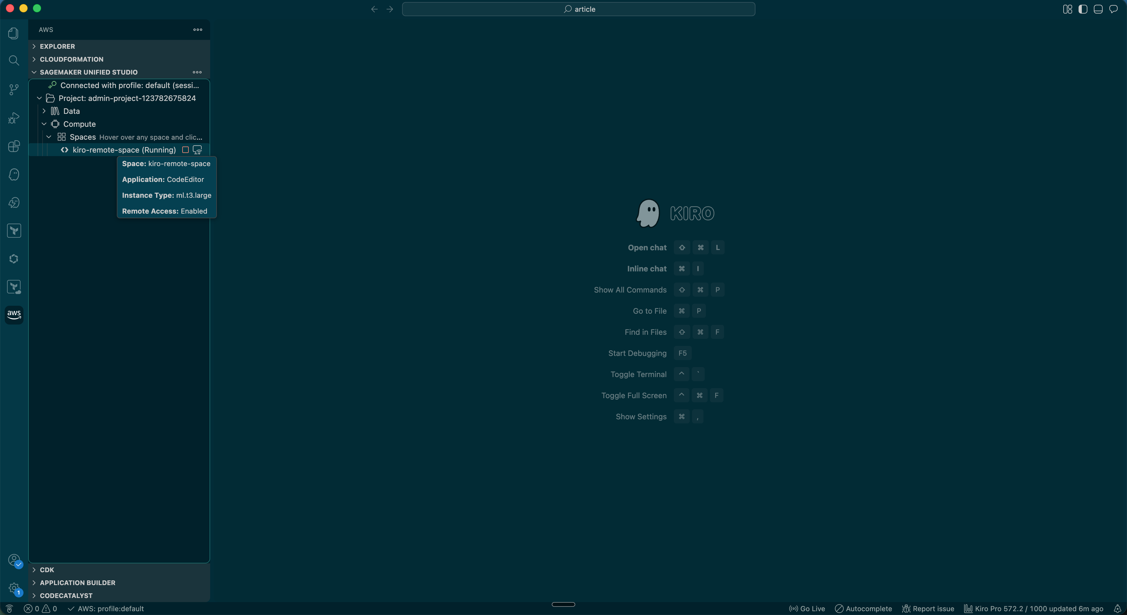Open the customize layout icon
The width and height of the screenshot is (1127, 615).
pyautogui.click(x=1067, y=9)
